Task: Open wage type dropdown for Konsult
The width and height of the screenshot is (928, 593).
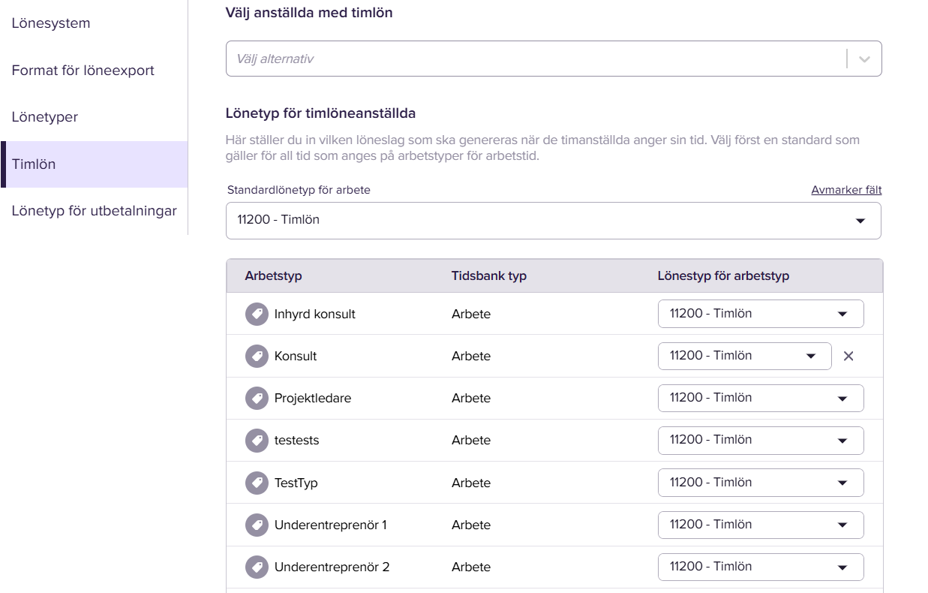Action: click(x=745, y=356)
